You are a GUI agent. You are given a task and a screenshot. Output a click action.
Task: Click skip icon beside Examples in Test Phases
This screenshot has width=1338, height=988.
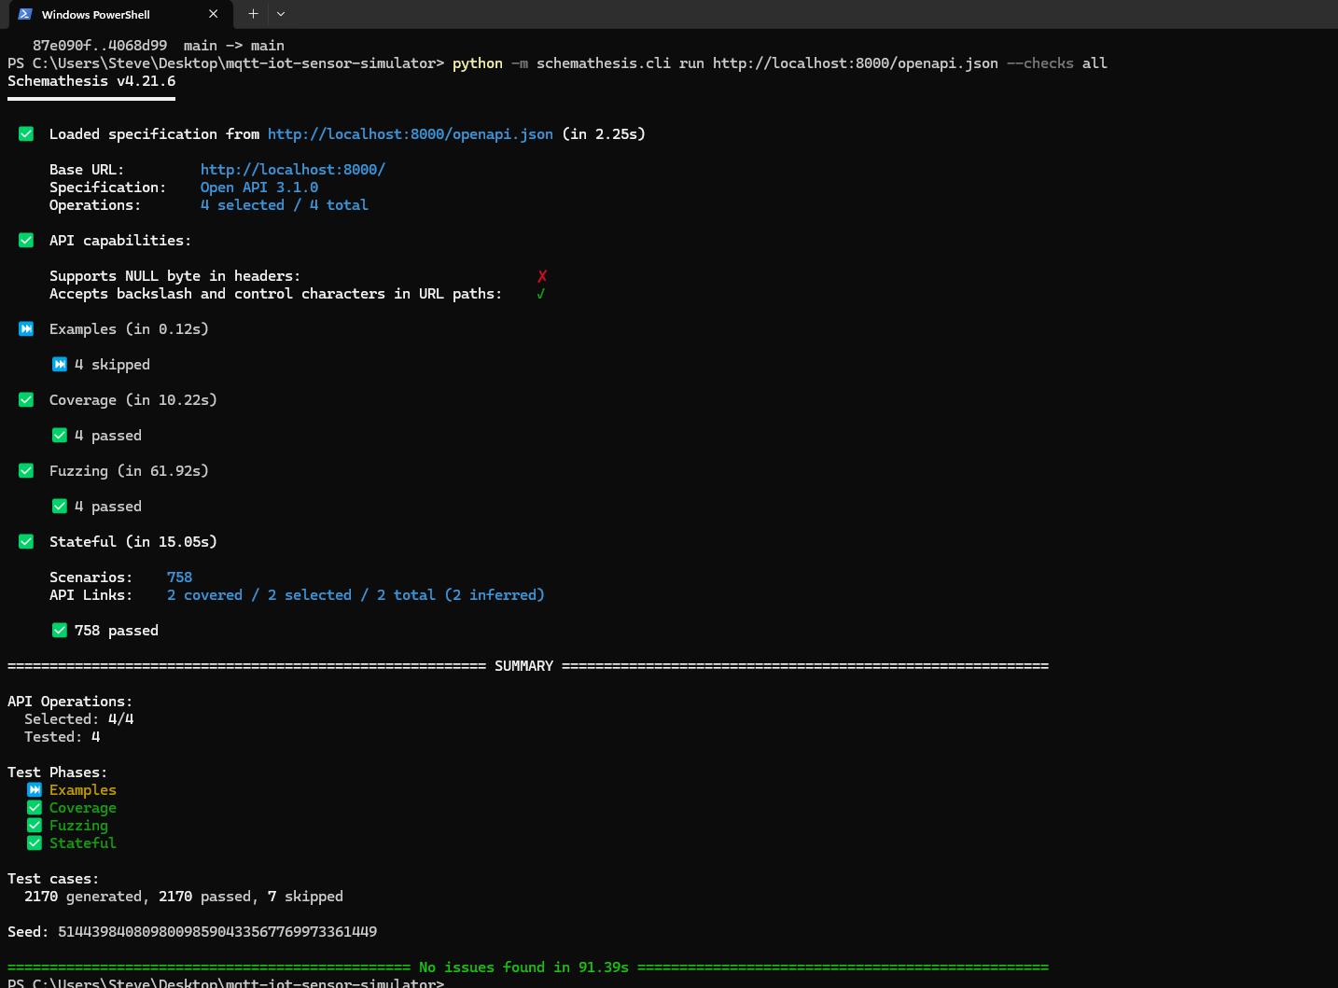click(x=35, y=790)
